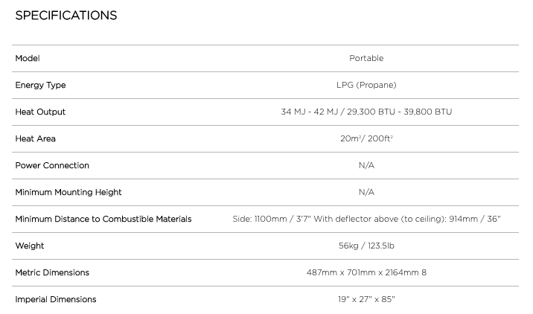Click the Model row label
533x314 pixels.
click(x=28, y=58)
